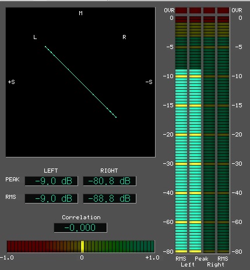Click the RMS row label beside readouts
The height and width of the screenshot is (270, 250).
point(10,197)
